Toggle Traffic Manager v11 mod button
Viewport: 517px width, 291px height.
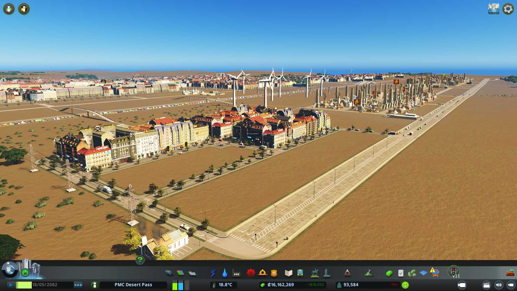click(454, 272)
